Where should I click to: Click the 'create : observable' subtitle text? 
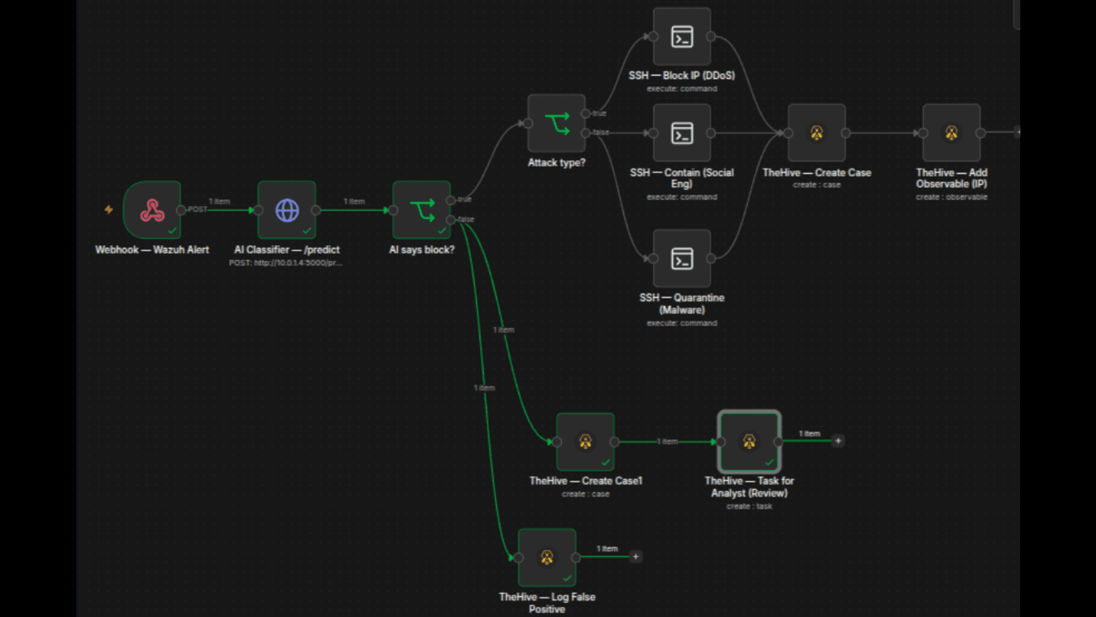952,197
